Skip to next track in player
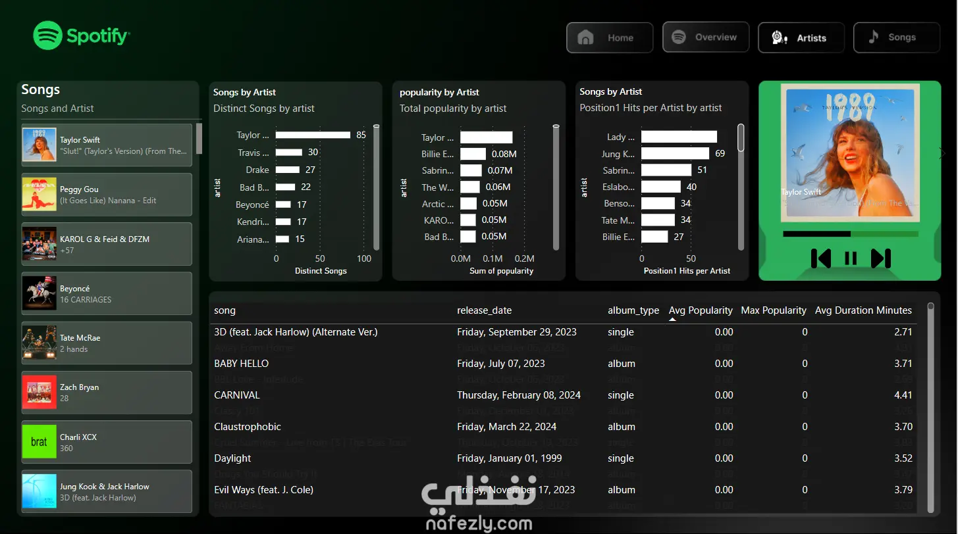Screen dimensions: 958x534 point(881,258)
